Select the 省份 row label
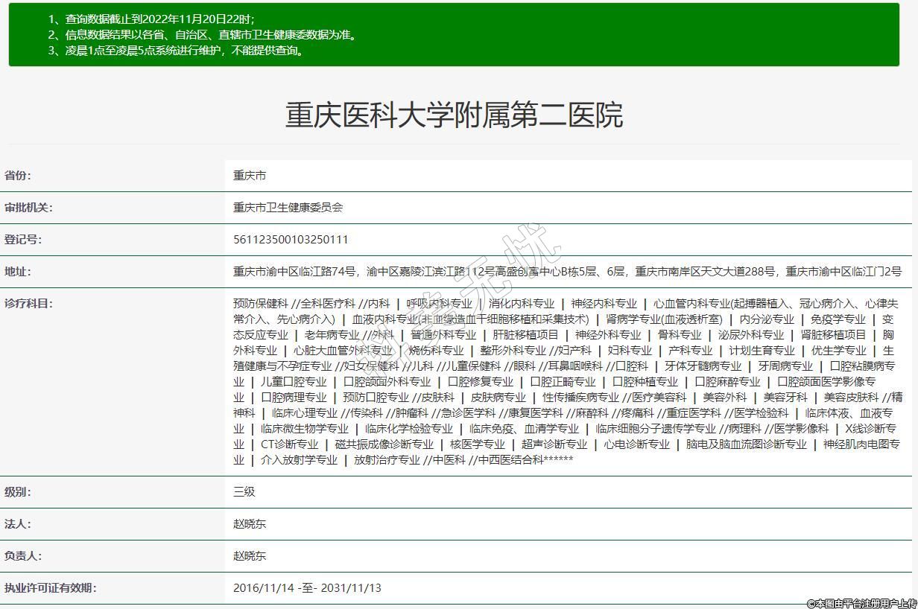This screenshot has width=918, height=609. (x=18, y=176)
